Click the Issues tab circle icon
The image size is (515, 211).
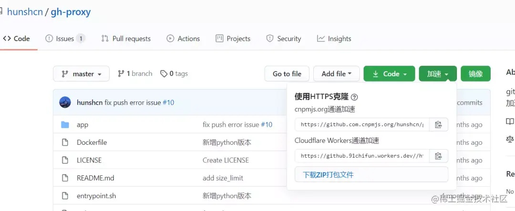pos(49,39)
